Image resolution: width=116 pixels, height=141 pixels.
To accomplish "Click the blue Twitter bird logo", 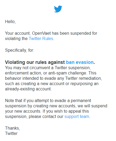I will (58, 9).
